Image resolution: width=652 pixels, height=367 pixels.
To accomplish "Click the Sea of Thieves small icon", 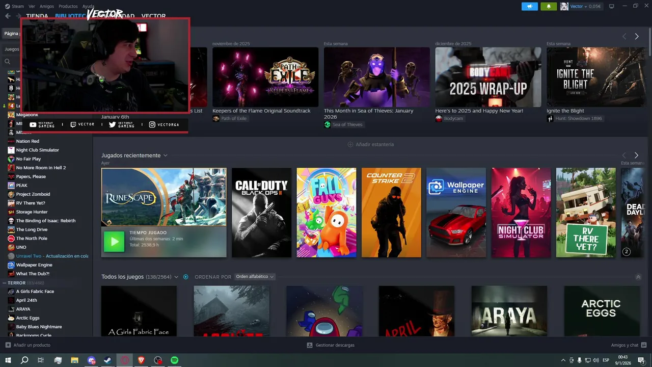I will 328,124.
